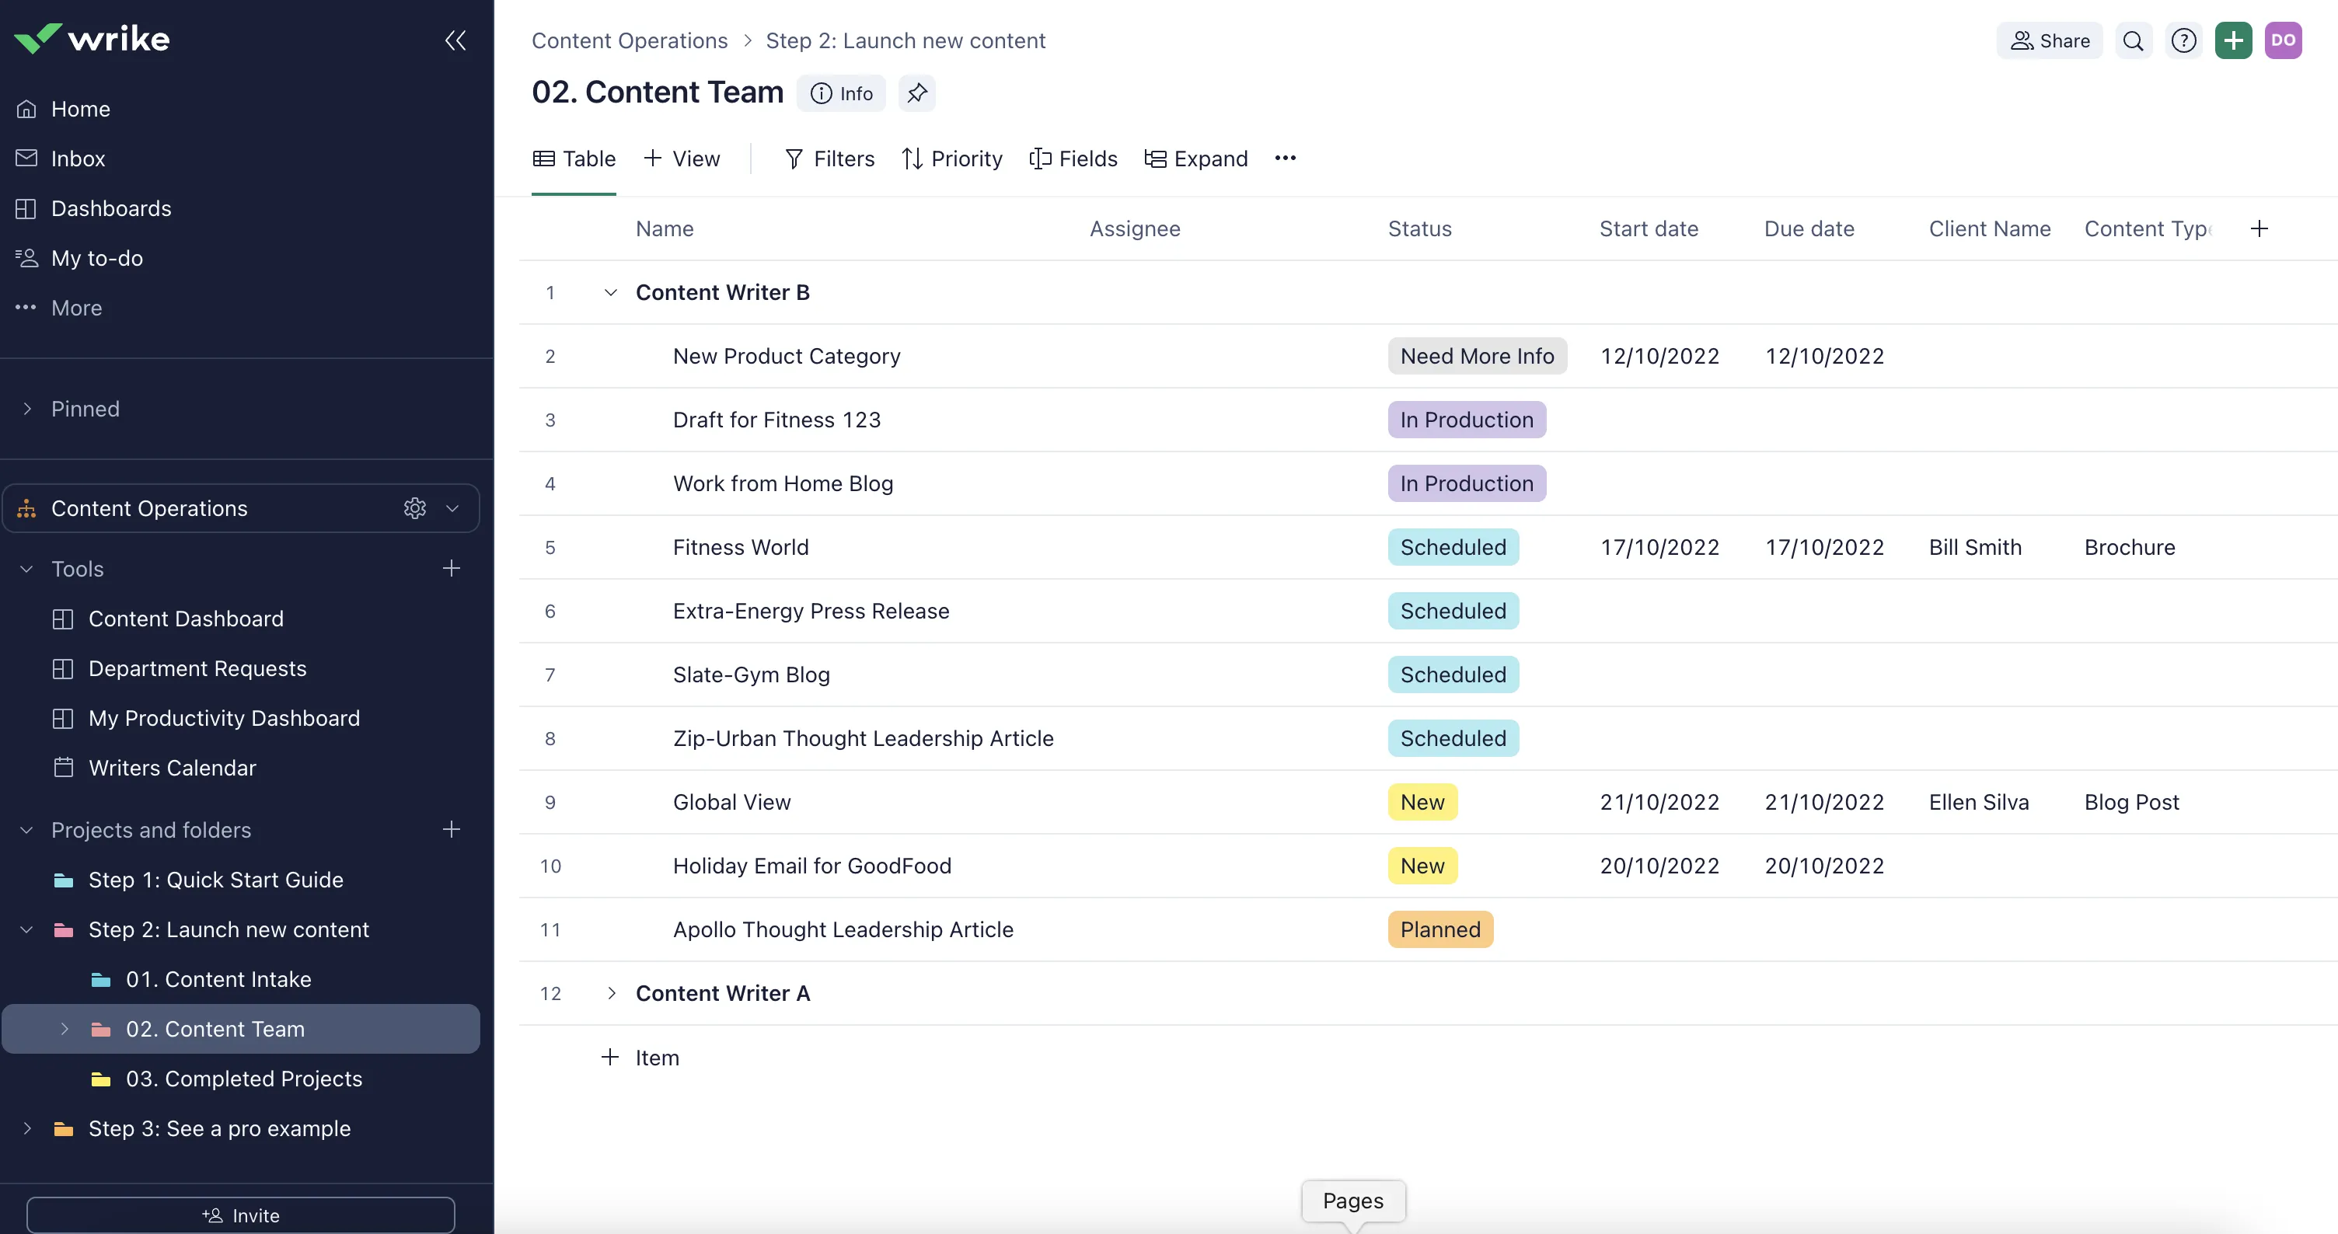Screen dimensions: 2338x1234
Task: Open the search magnifier icon
Action: (2133, 41)
